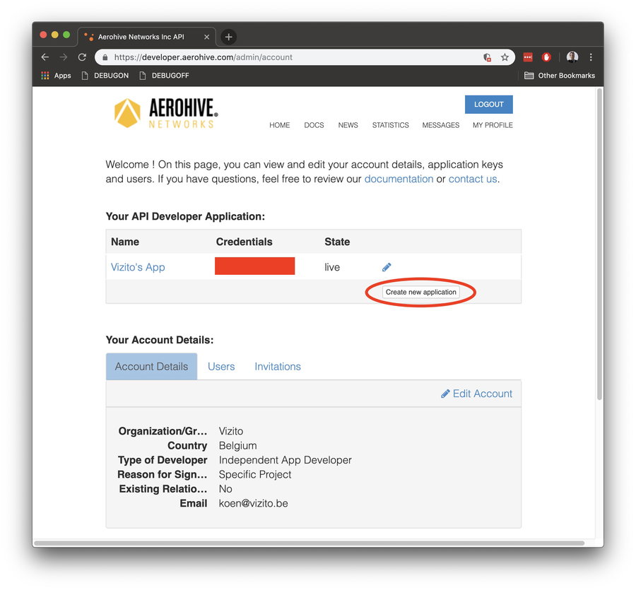Open the STATISTICS nav menu item

(x=390, y=125)
